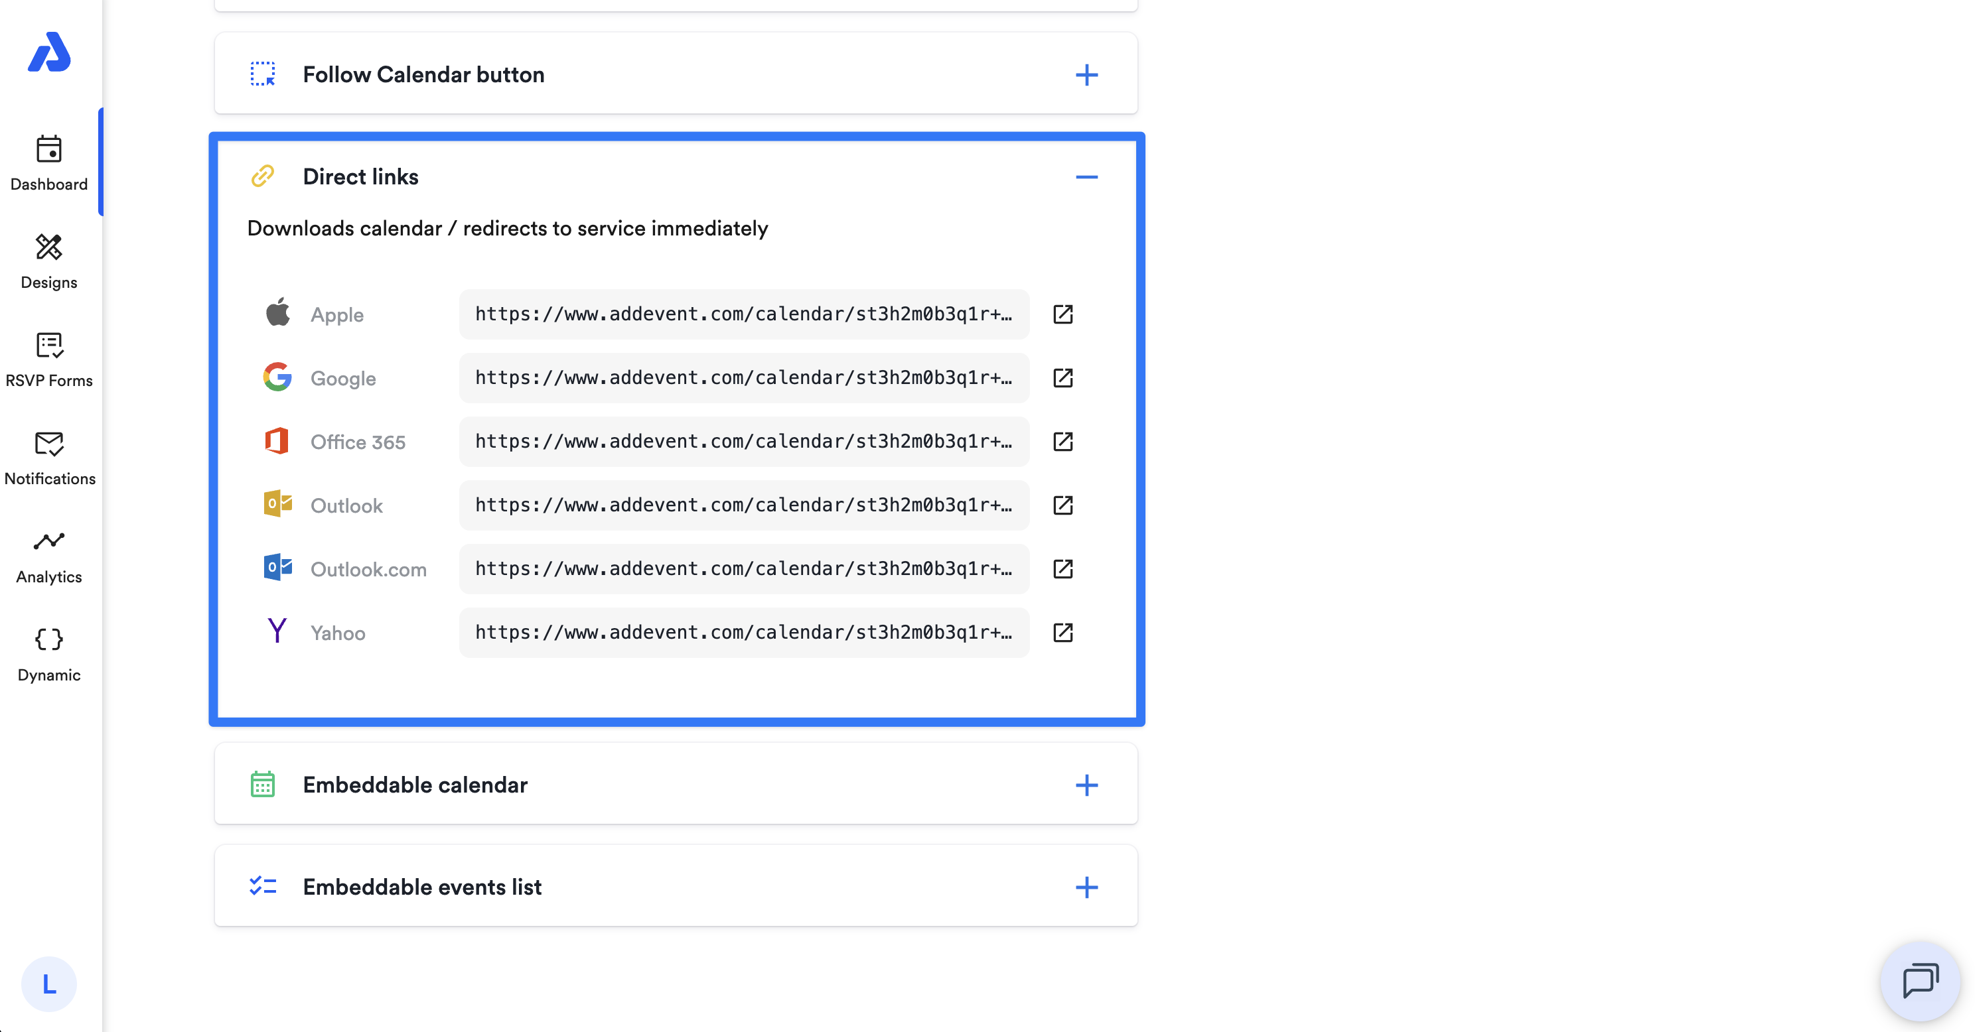Expand the Embeddable calendar section
1975x1032 pixels.
pyautogui.click(x=1086, y=785)
